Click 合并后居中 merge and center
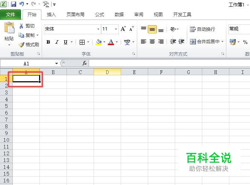Image resolution: width=250 pixels, height=185 pixels. point(205,42)
